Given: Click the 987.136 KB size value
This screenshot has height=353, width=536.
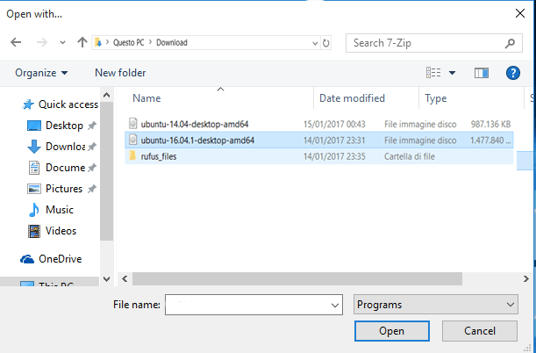Looking at the screenshot, I should (490, 124).
